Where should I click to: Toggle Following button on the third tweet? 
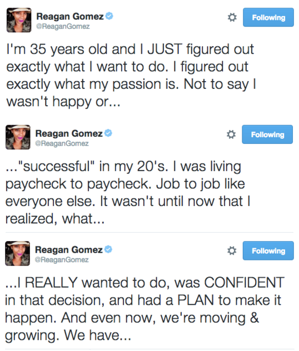(268, 250)
